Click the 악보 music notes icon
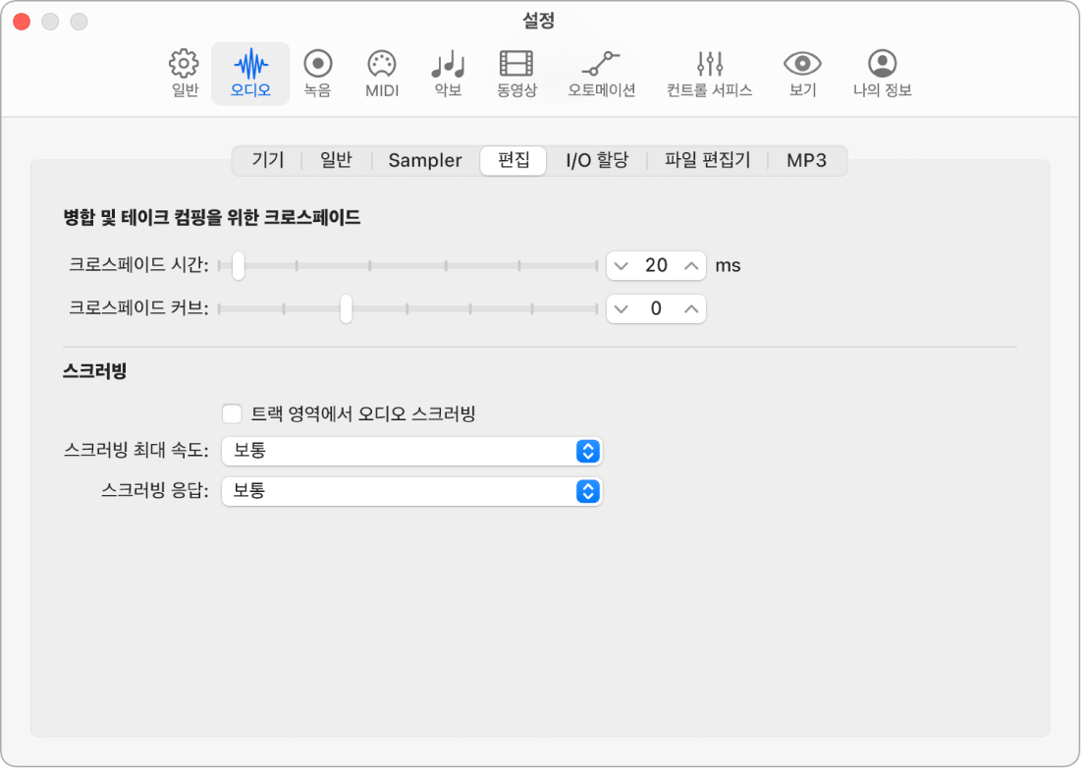 (448, 73)
